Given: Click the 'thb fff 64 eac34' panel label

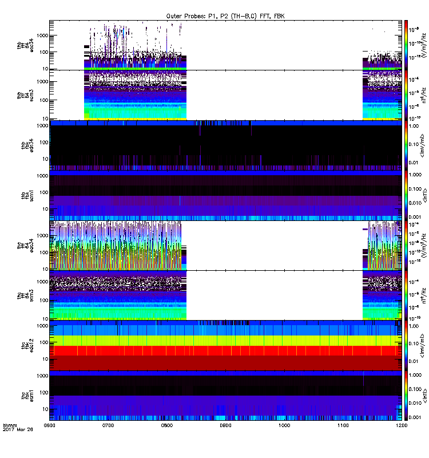Looking at the screenshot, I should [25, 45].
